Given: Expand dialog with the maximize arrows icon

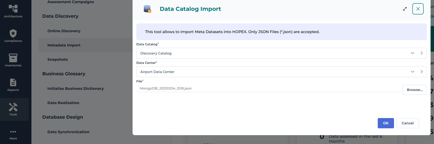Looking at the screenshot, I should (405, 9).
